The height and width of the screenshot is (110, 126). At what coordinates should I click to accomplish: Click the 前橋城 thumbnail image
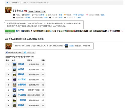point(14,105)
